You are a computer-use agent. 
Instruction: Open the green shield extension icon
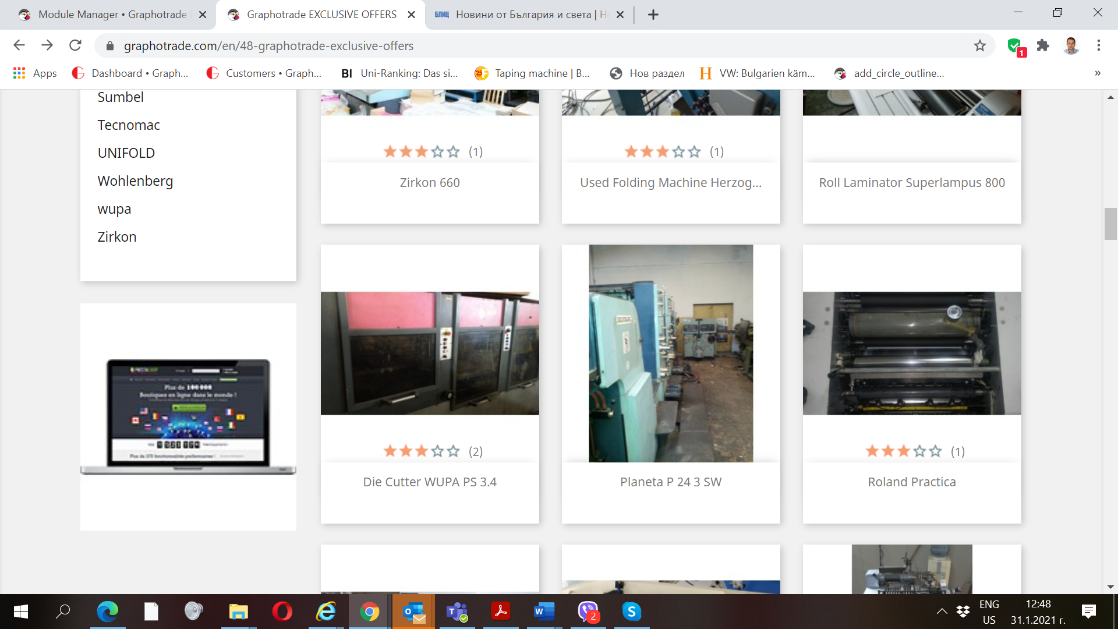pos(1016,46)
